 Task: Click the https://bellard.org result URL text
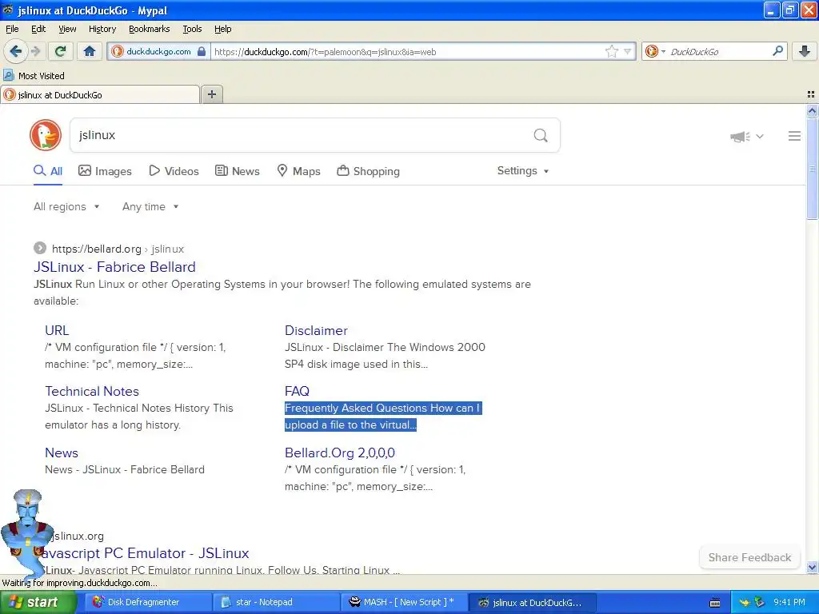(x=97, y=249)
